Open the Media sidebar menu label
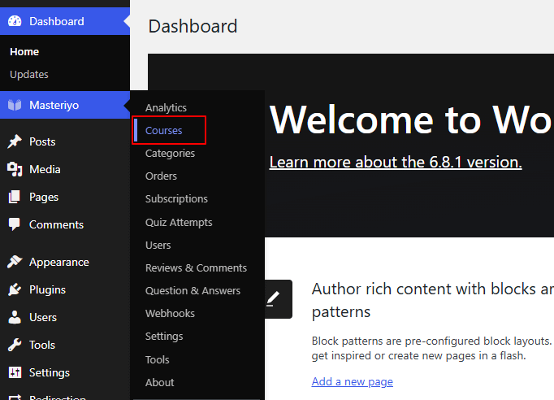554x400 pixels. pyautogui.click(x=45, y=169)
